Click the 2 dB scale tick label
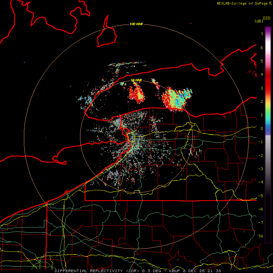 (x=262, y=102)
